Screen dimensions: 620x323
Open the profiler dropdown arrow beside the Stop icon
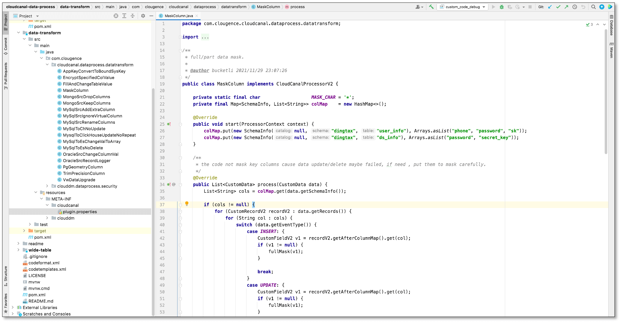pyautogui.click(x=523, y=7)
